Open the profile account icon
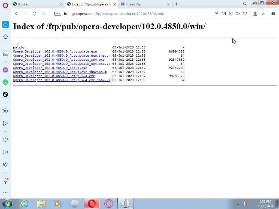This screenshot has height=209, width=279. (x=255, y=14)
